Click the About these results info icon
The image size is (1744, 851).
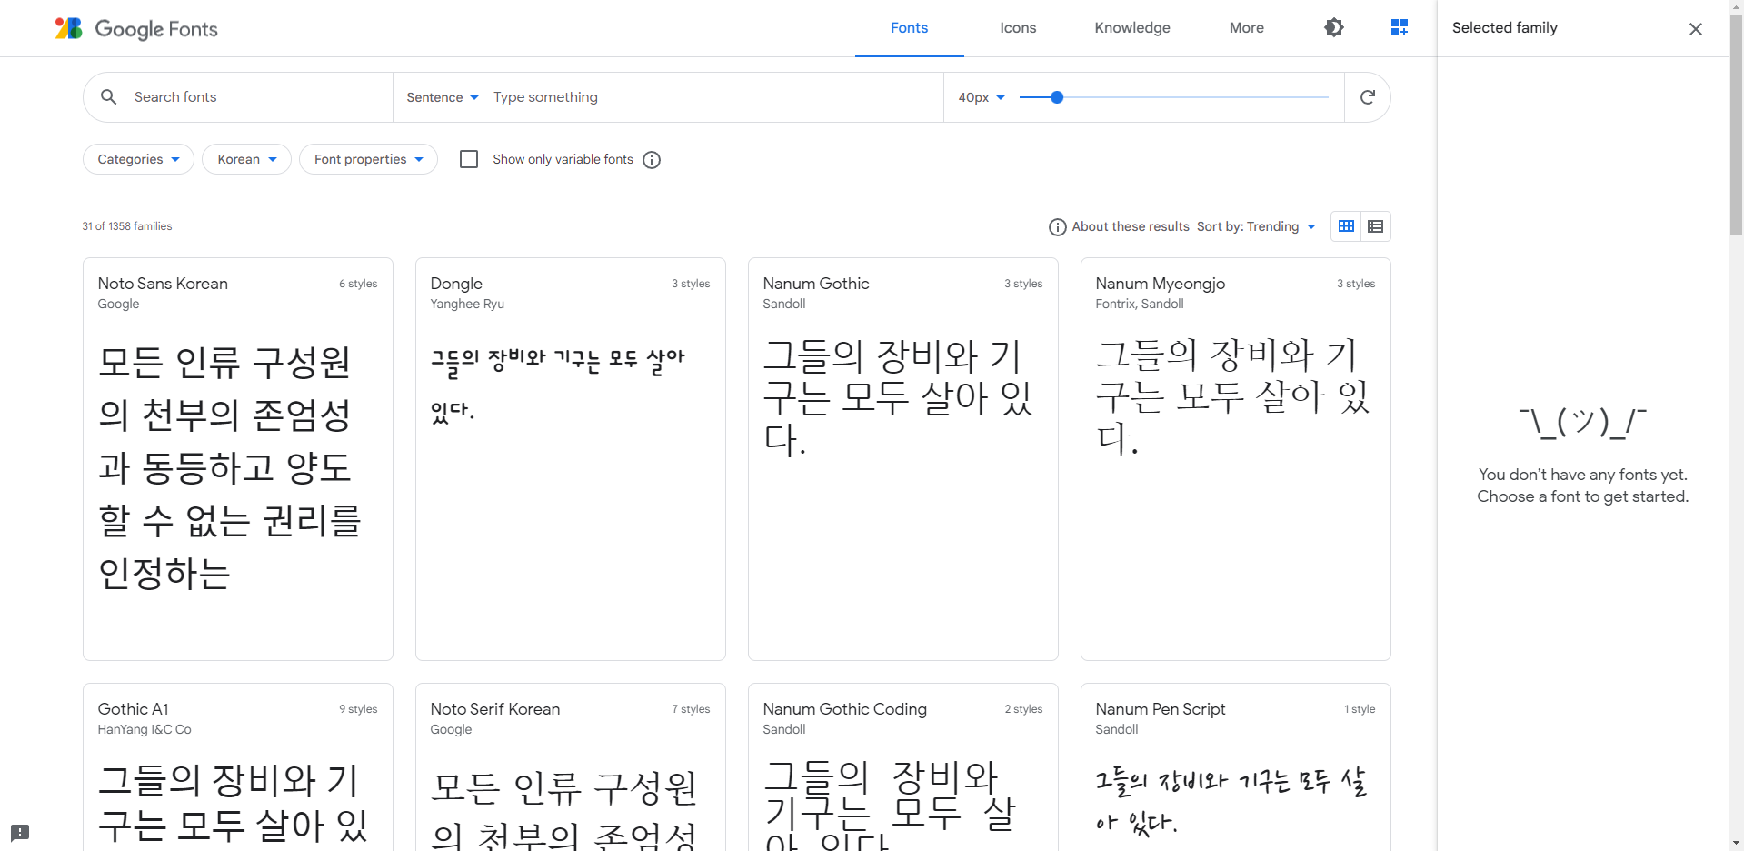tap(1057, 226)
